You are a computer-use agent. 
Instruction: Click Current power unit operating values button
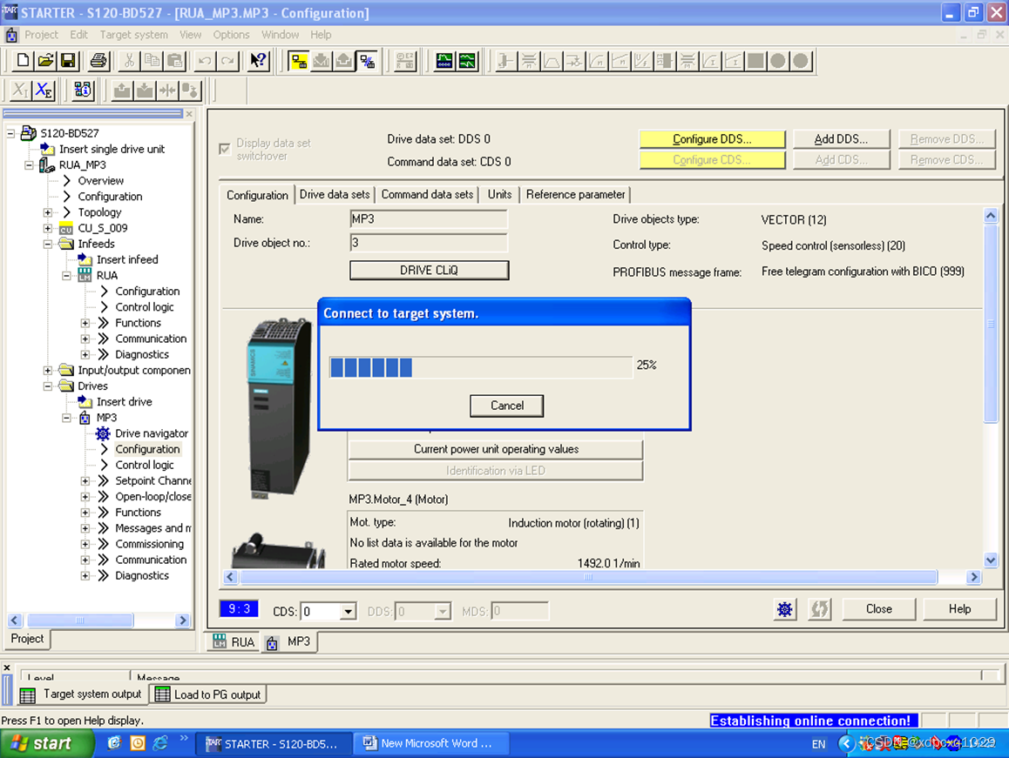click(x=496, y=449)
